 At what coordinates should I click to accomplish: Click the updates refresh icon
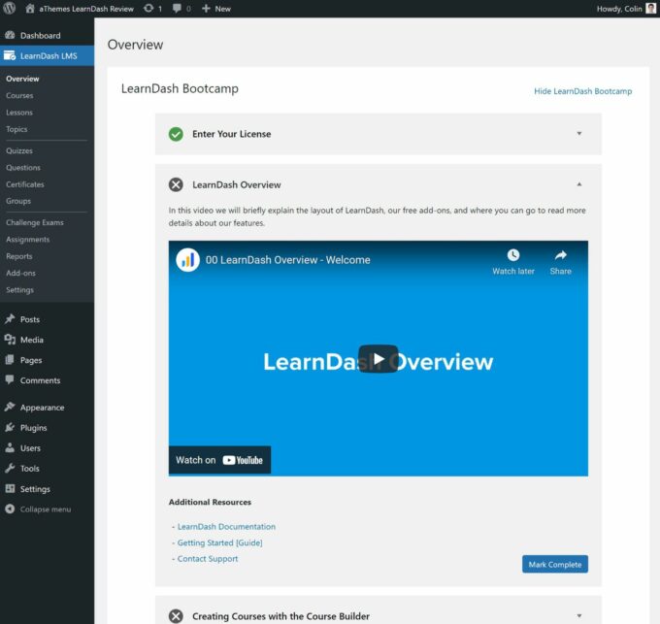pos(148,9)
